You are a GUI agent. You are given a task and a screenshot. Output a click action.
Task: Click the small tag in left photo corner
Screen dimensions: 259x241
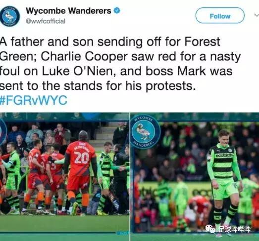click(123, 233)
